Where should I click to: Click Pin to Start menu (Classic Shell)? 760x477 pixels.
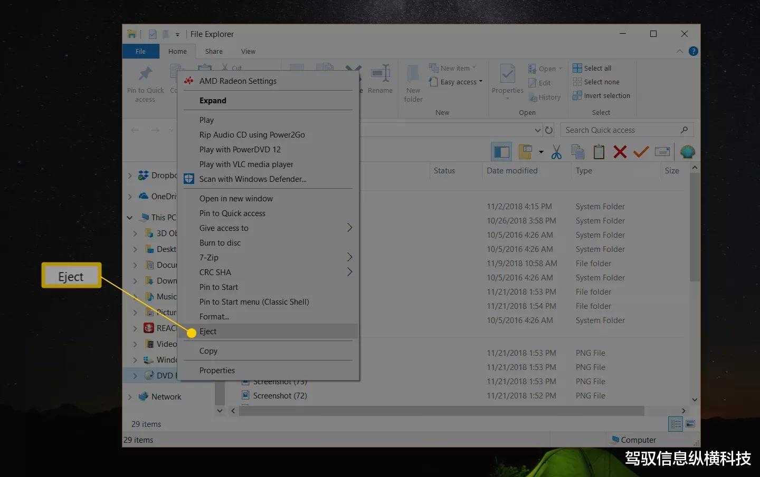pos(268,301)
